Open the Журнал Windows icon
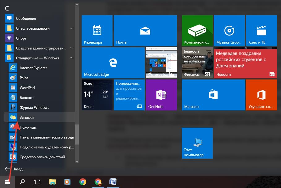The image size is (281, 188). click(13, 107)
